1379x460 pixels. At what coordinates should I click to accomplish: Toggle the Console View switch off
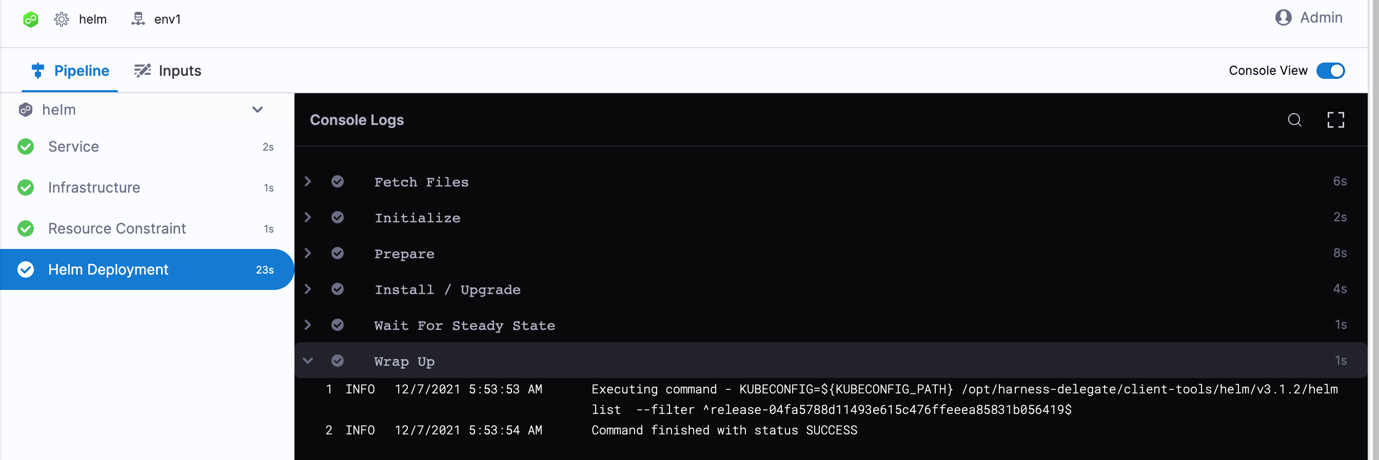click(1330, 71)
